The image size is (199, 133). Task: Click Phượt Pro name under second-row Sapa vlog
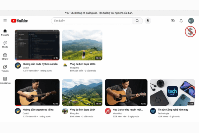pyautogui.click(x=75, y=113)
